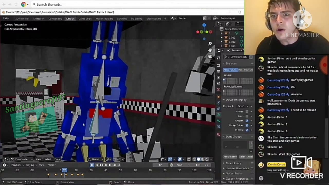This screenshot has height=185, width=329.
Task: Enable the Axes checkbox in Viewport Display
Action: click(x=247, y=116)
